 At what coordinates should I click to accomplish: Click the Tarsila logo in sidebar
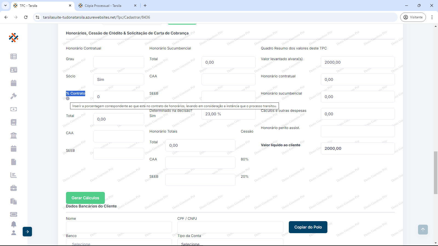coord(13,37)
